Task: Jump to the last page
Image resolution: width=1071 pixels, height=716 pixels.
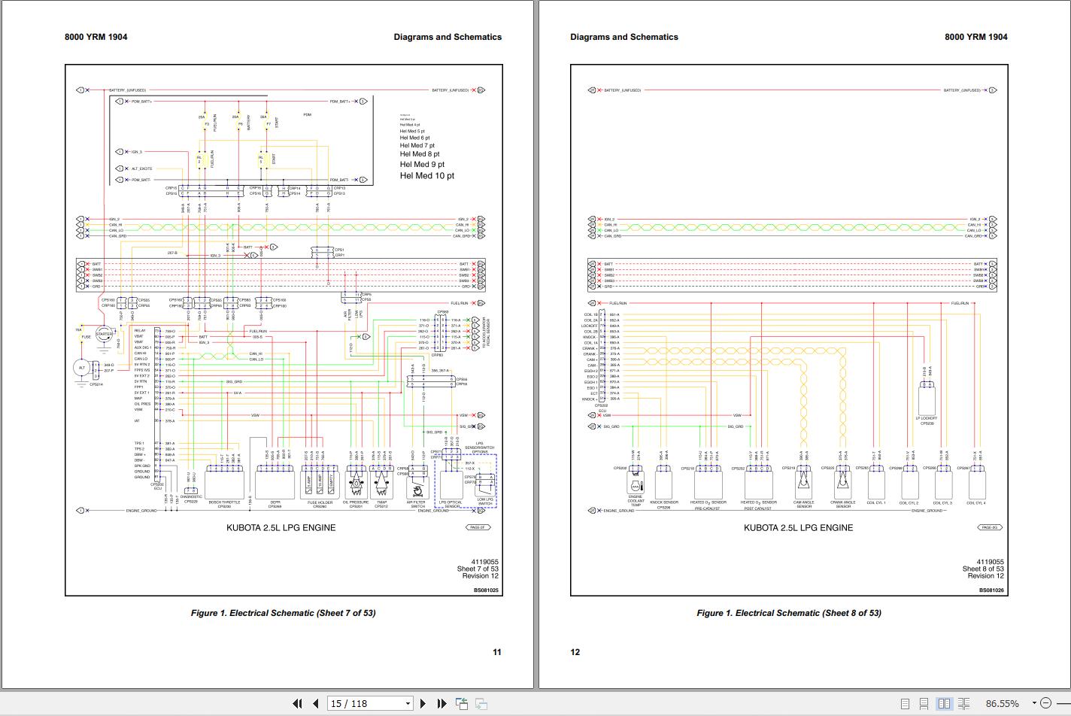Action: click(442, 704)
